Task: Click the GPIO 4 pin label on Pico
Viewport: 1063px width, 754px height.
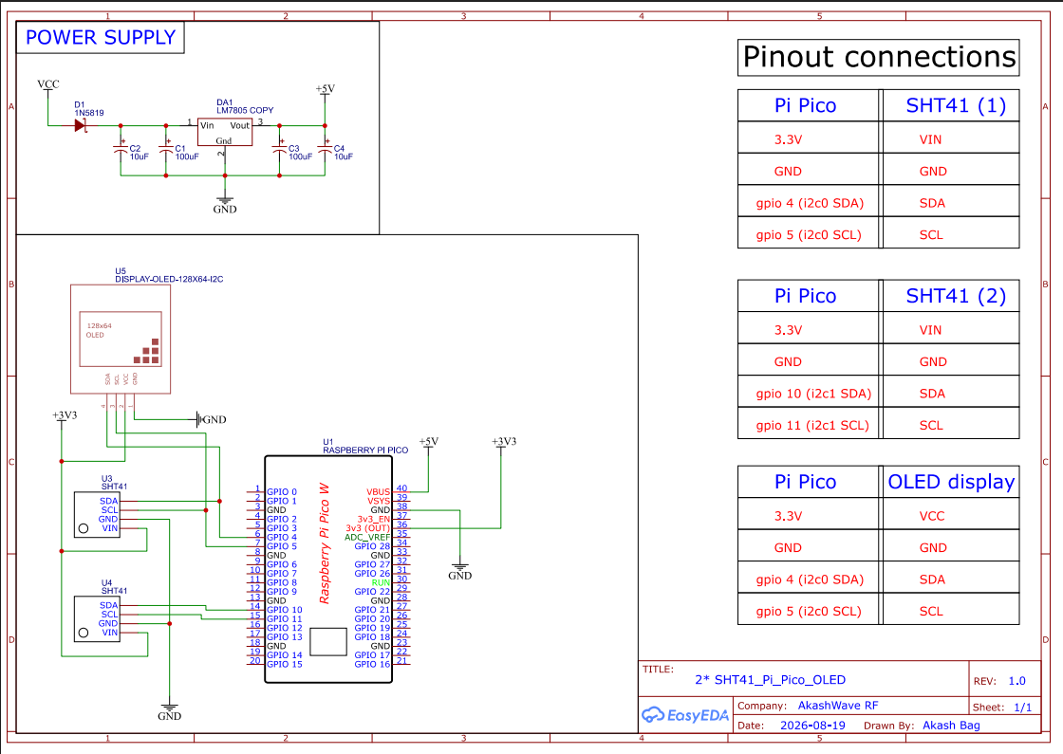Action: tap(282, 537)
